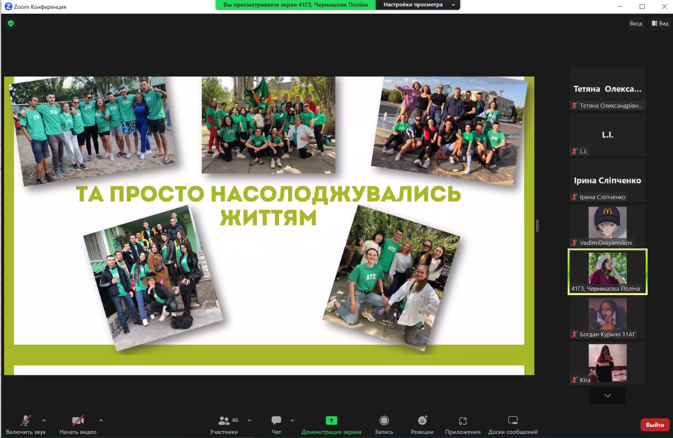
Task: Unmute microphone with Включить звук
Action: point(26,424)
